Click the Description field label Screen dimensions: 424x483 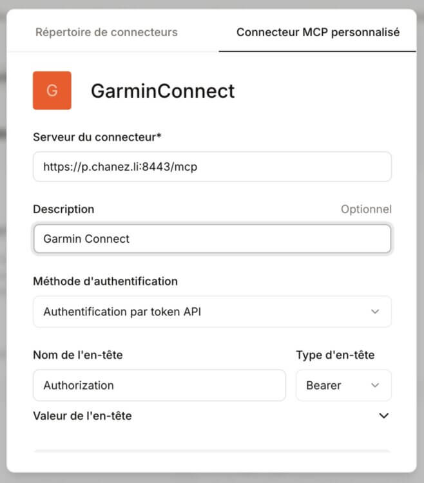(63, 209)
